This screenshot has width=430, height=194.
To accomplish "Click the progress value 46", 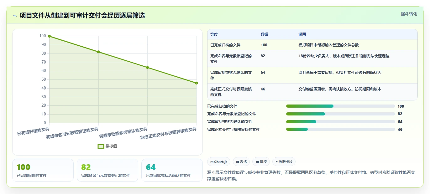I will (400, 130).
